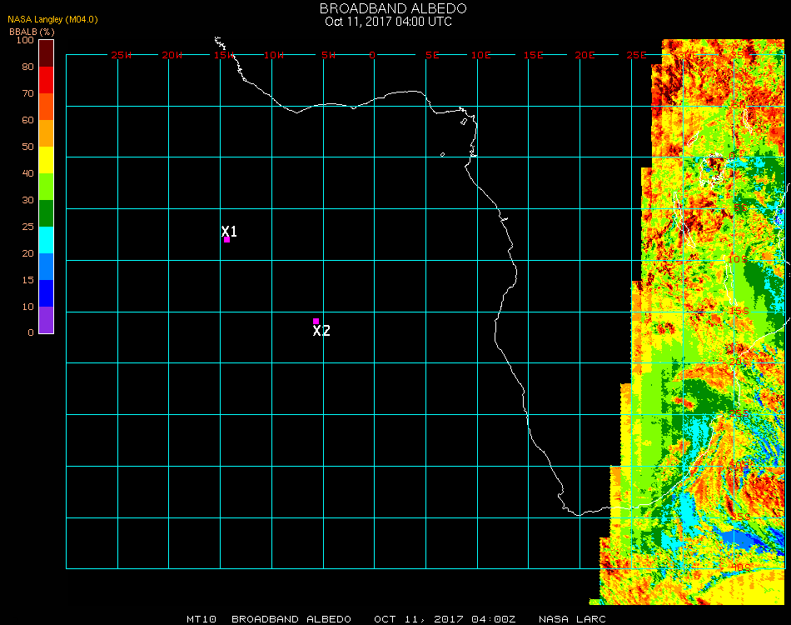Click the 'BBALB (%)' colorbar heading
This screenshot has width=791, height=625.
32,32
